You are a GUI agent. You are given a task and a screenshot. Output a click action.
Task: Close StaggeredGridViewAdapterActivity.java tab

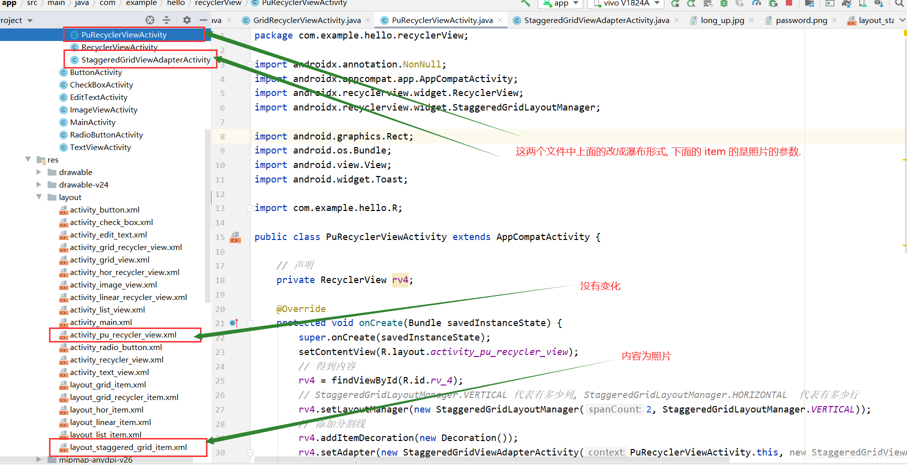(676, 20)
